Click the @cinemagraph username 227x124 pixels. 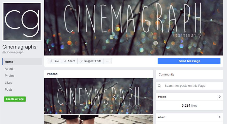[x=13, y=52]
